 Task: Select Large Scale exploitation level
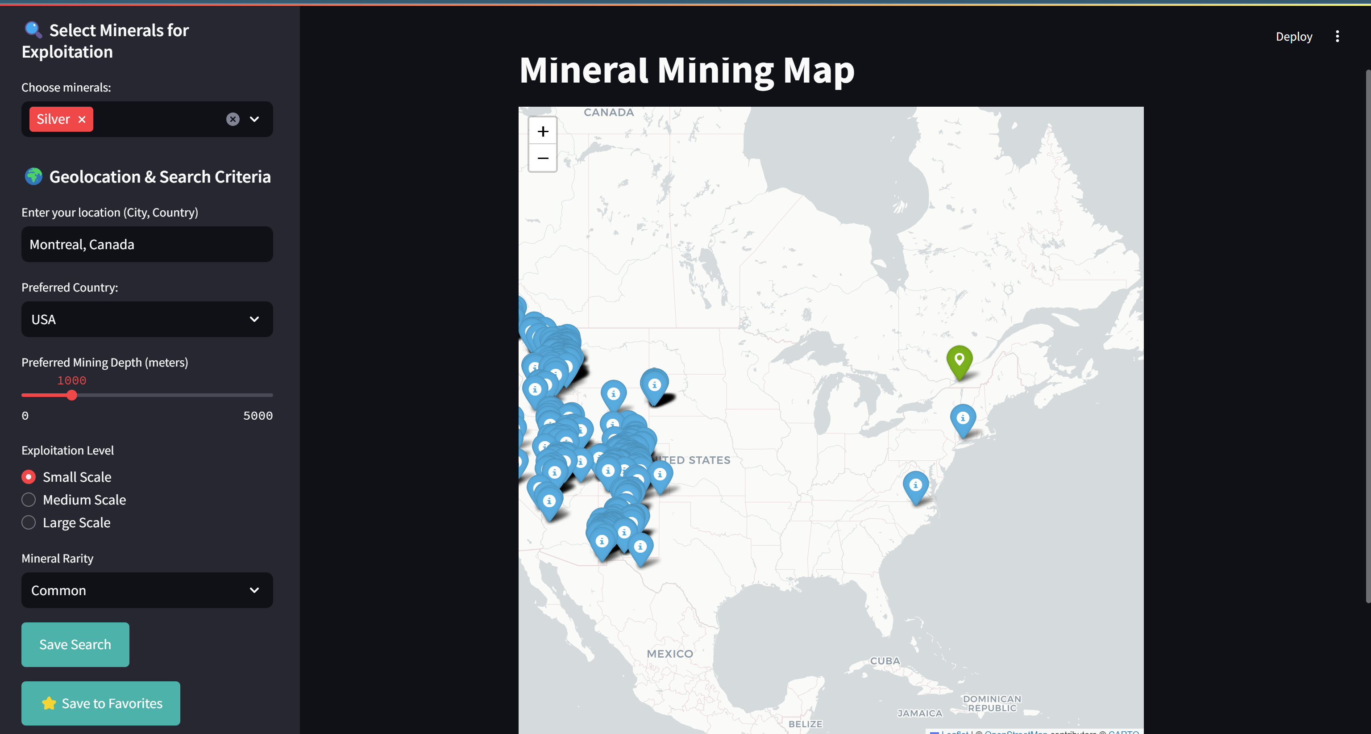coord(29,523)
